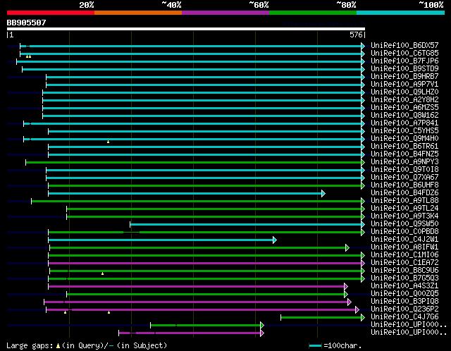Viewport: 451px width, 351px height.
Task: Select the UniRef100_C1EA72 hit label
Action: pyautogui.click(x=404, y=262)
